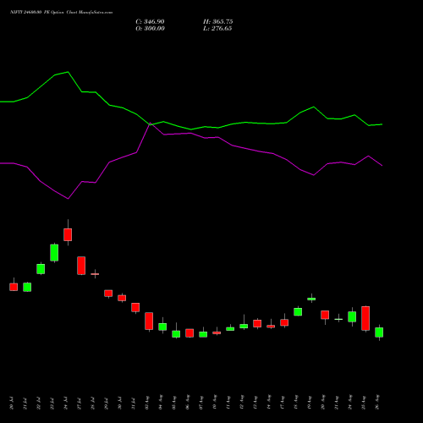
Task: Select the green 22 Jul candle
Action: [41, 269]
